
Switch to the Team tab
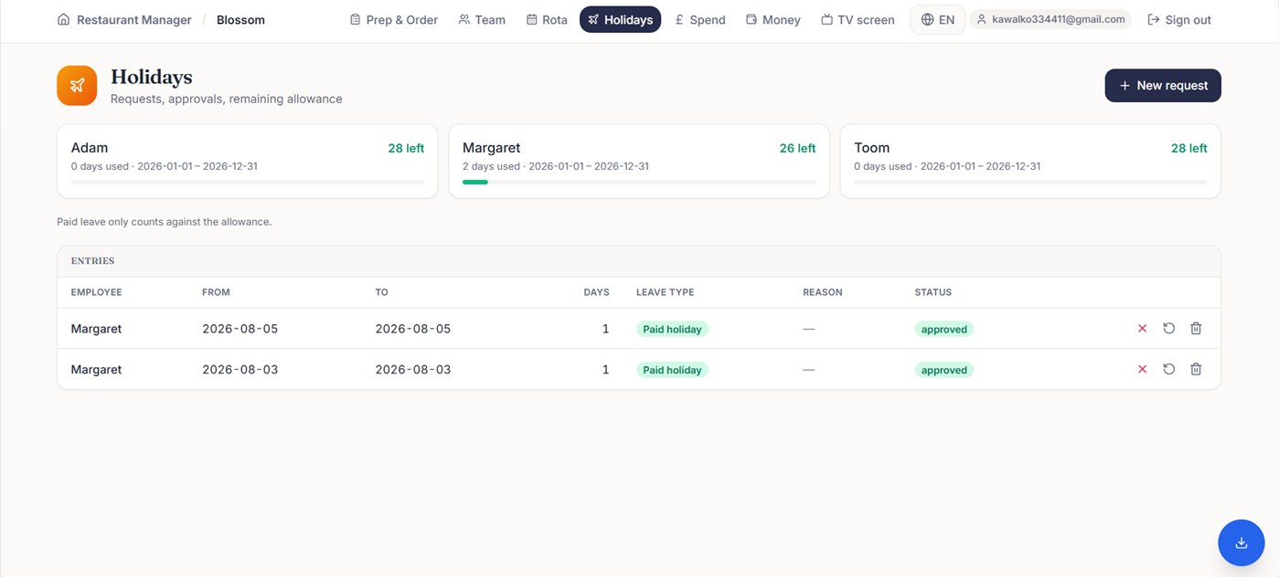click(482, 19)
